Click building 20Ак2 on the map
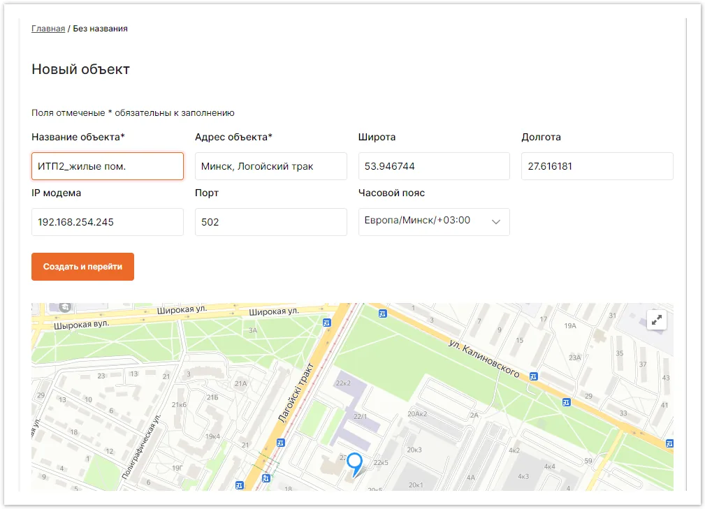 [x=417, y=414]
